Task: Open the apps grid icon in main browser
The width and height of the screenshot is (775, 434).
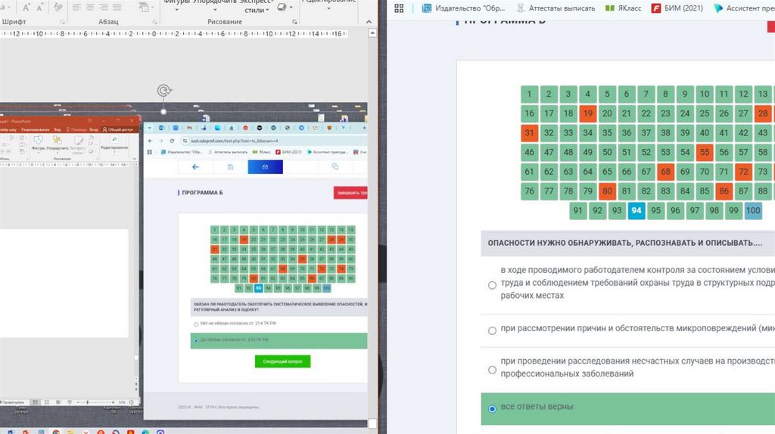Action: [x=399, y=8]
